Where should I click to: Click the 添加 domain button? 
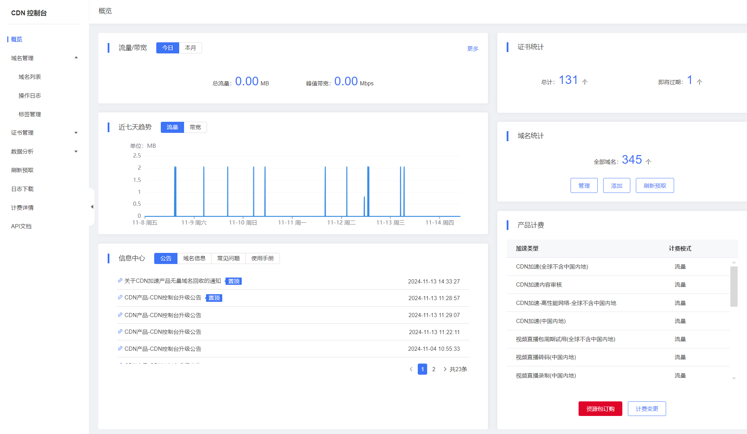point(617,186)
